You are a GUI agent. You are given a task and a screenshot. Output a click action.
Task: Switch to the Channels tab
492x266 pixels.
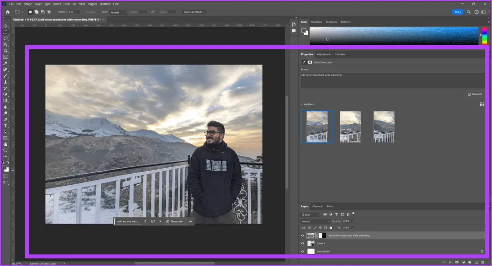pyautogui.click(x=318, y=206)
